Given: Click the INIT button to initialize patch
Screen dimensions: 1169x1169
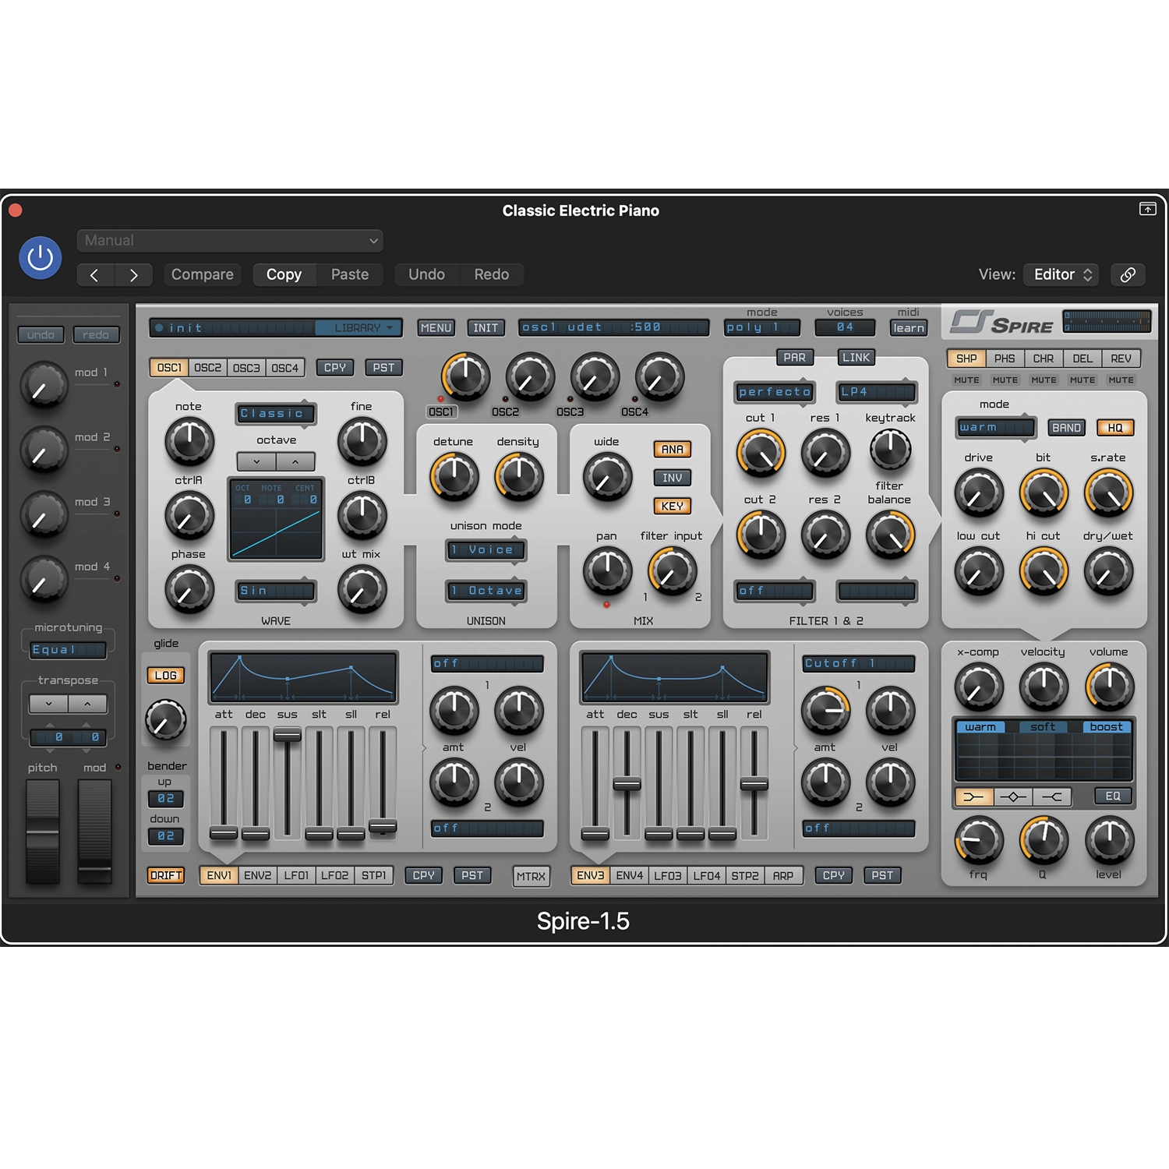Looking at the screenshot, I should 485,327.
